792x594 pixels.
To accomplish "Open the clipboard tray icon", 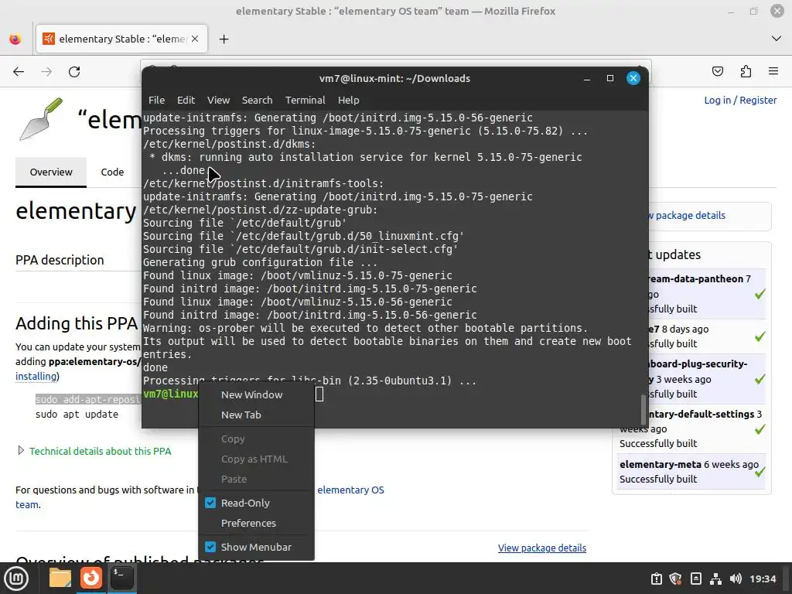I will point(656,579).
